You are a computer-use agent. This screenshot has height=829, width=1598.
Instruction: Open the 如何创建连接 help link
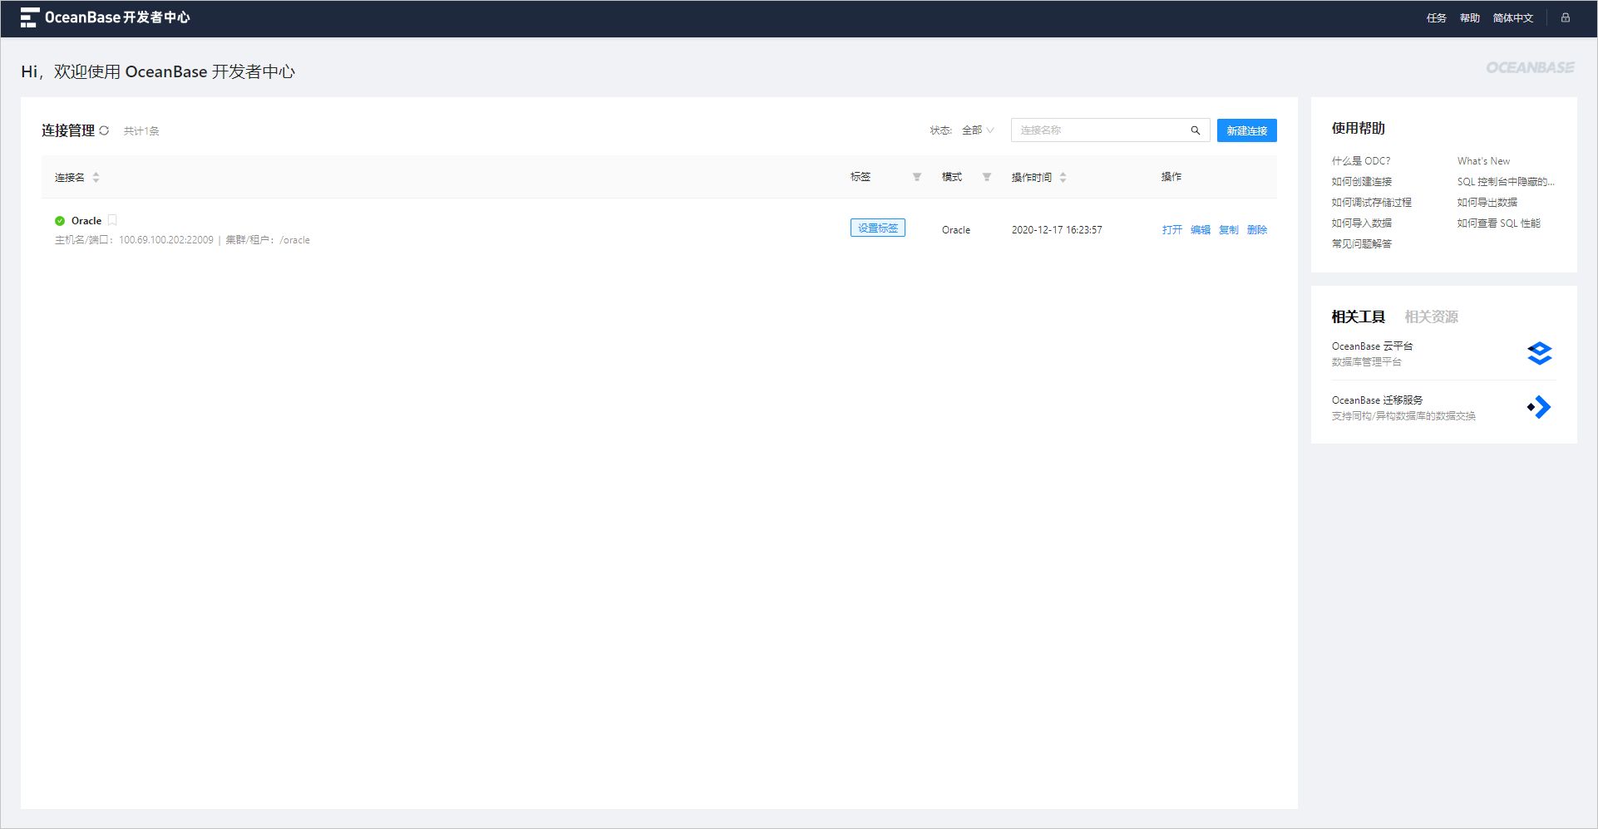1361,182
